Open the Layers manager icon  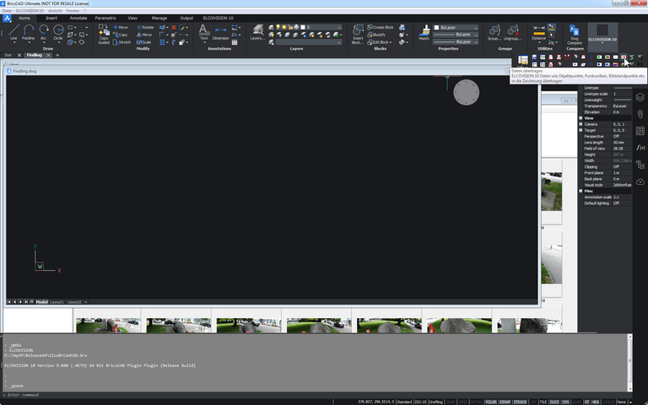click(257, 32)
